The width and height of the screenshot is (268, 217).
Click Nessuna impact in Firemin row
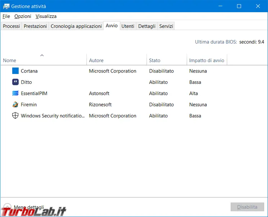(x=198, y=104)
